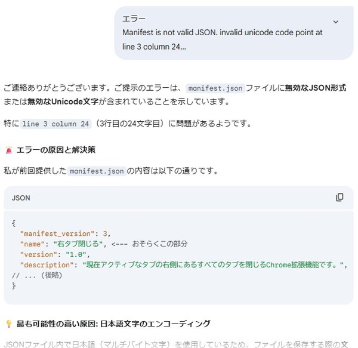The width and height of the screenshot is (358, 348).
Task: Copy the JSON code block
Action: point(340,198)
